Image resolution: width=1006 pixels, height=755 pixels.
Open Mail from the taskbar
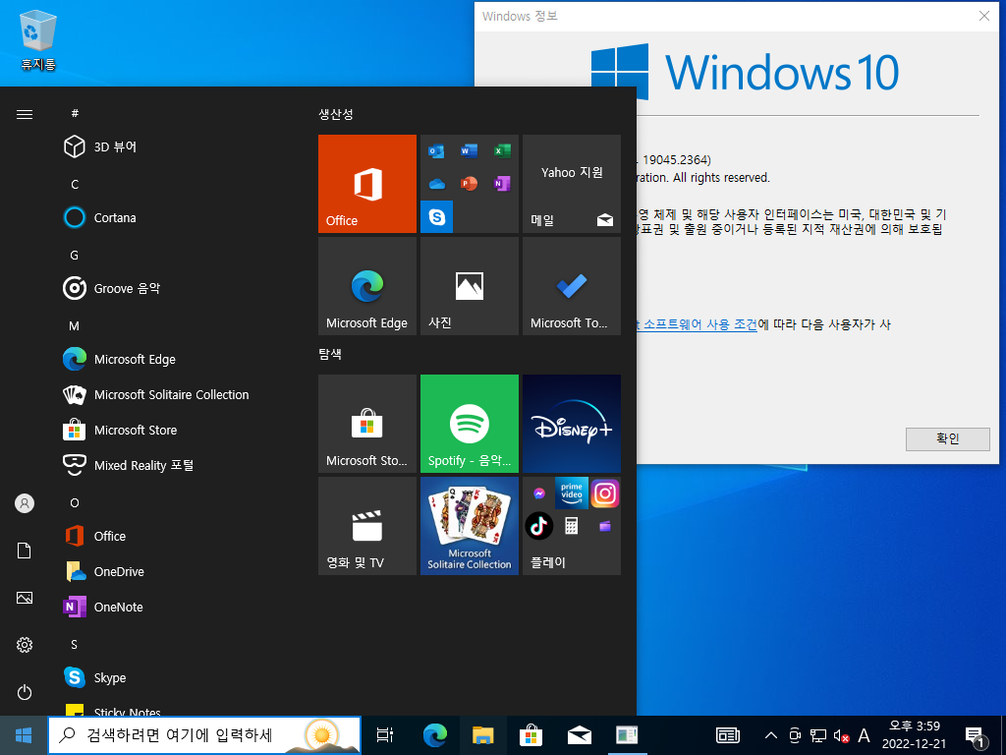(580, 735)
